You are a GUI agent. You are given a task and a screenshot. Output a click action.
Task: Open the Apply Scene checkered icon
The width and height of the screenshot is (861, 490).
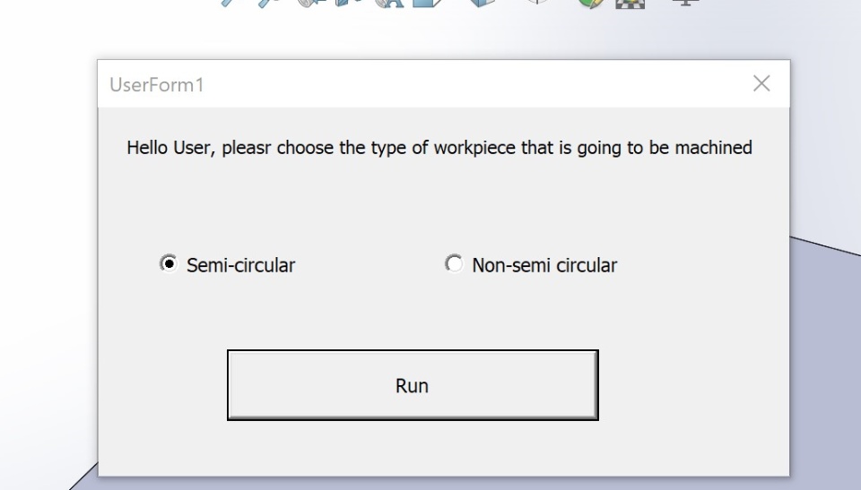click(x=630, y=4)
